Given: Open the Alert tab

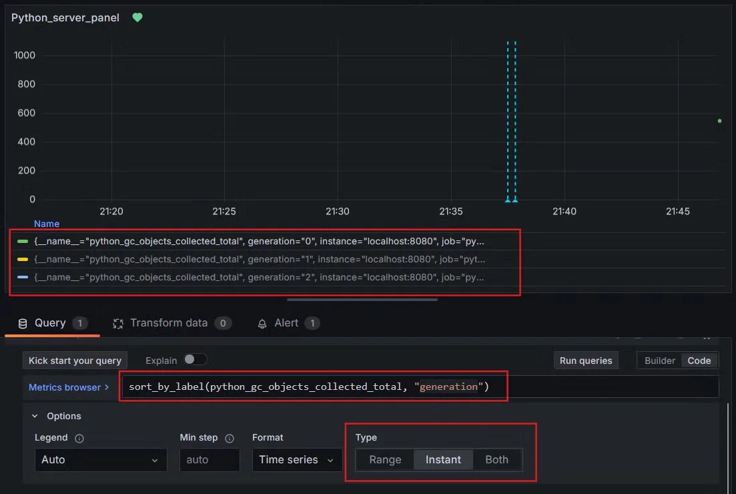Looking at the screenshot, I should coord(288,324).
